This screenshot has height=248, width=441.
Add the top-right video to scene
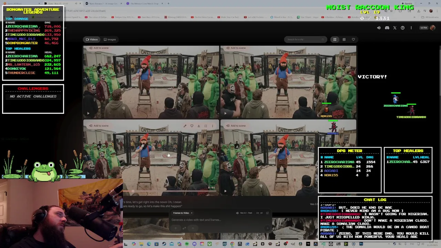coord(236,48)
